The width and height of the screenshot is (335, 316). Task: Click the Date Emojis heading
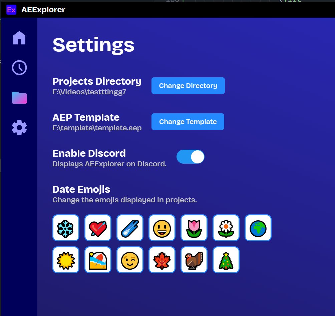81,189
